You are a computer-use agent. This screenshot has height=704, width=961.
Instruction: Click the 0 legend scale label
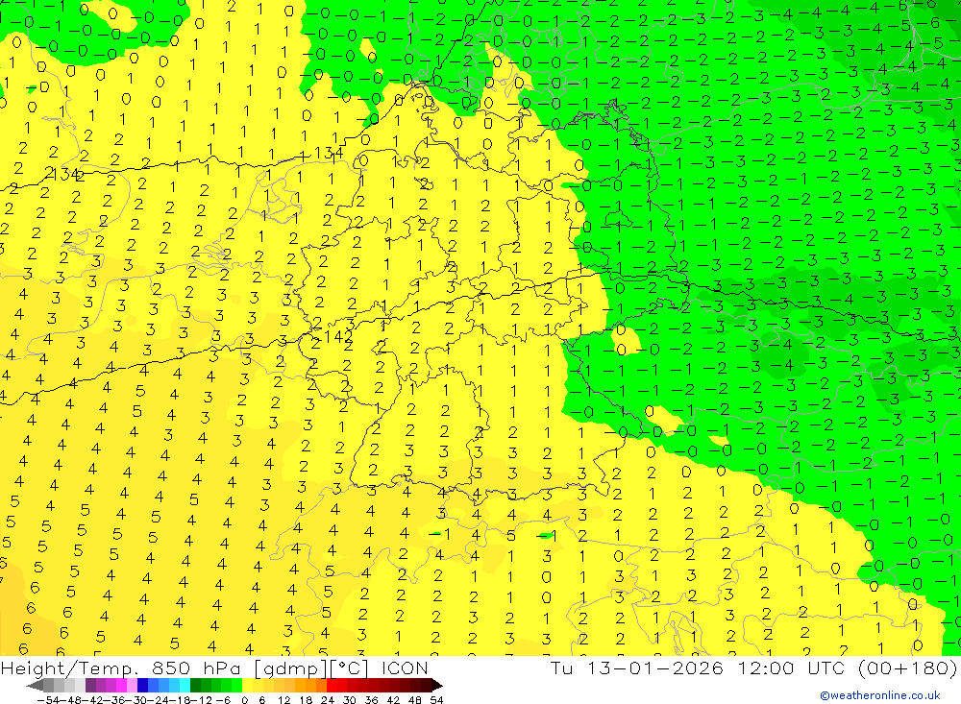pyautogui.click(x=244, y=700)
